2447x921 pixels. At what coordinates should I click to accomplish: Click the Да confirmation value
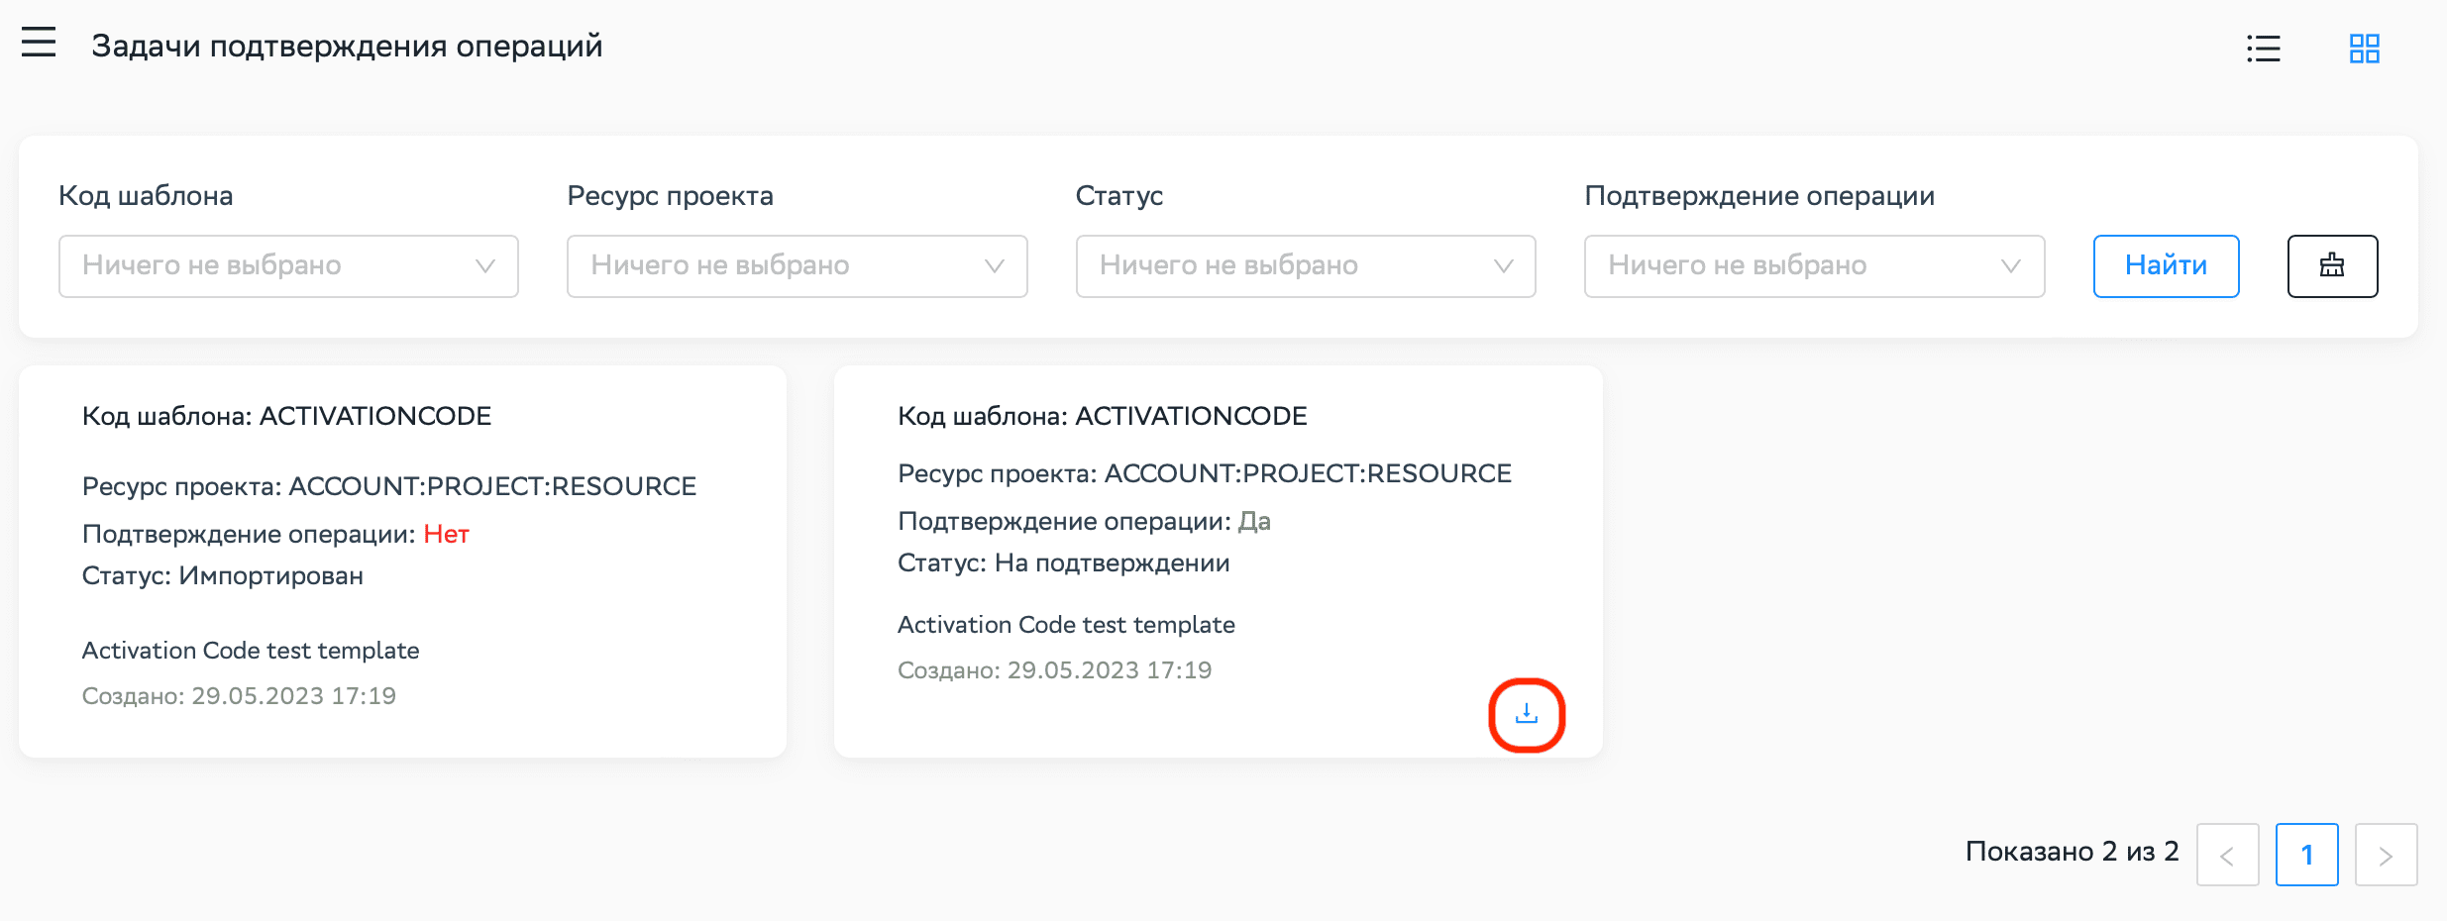1254,521
